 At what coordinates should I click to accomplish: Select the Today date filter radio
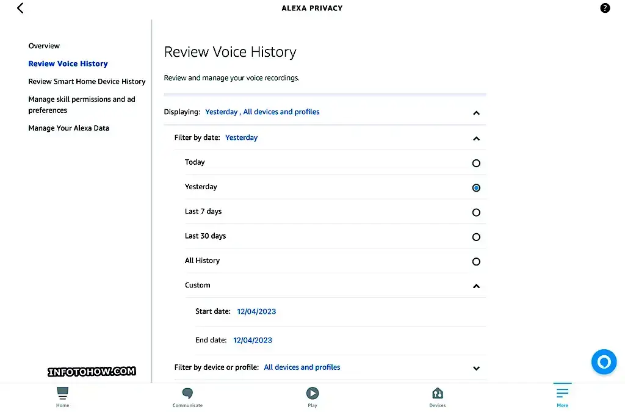[x=476, y=163]
